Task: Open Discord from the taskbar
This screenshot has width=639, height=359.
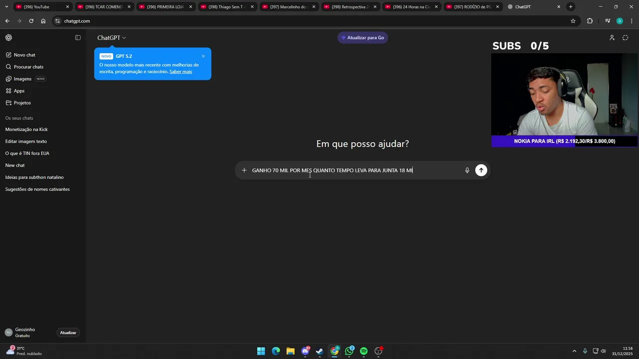Action: coord(306,351)
